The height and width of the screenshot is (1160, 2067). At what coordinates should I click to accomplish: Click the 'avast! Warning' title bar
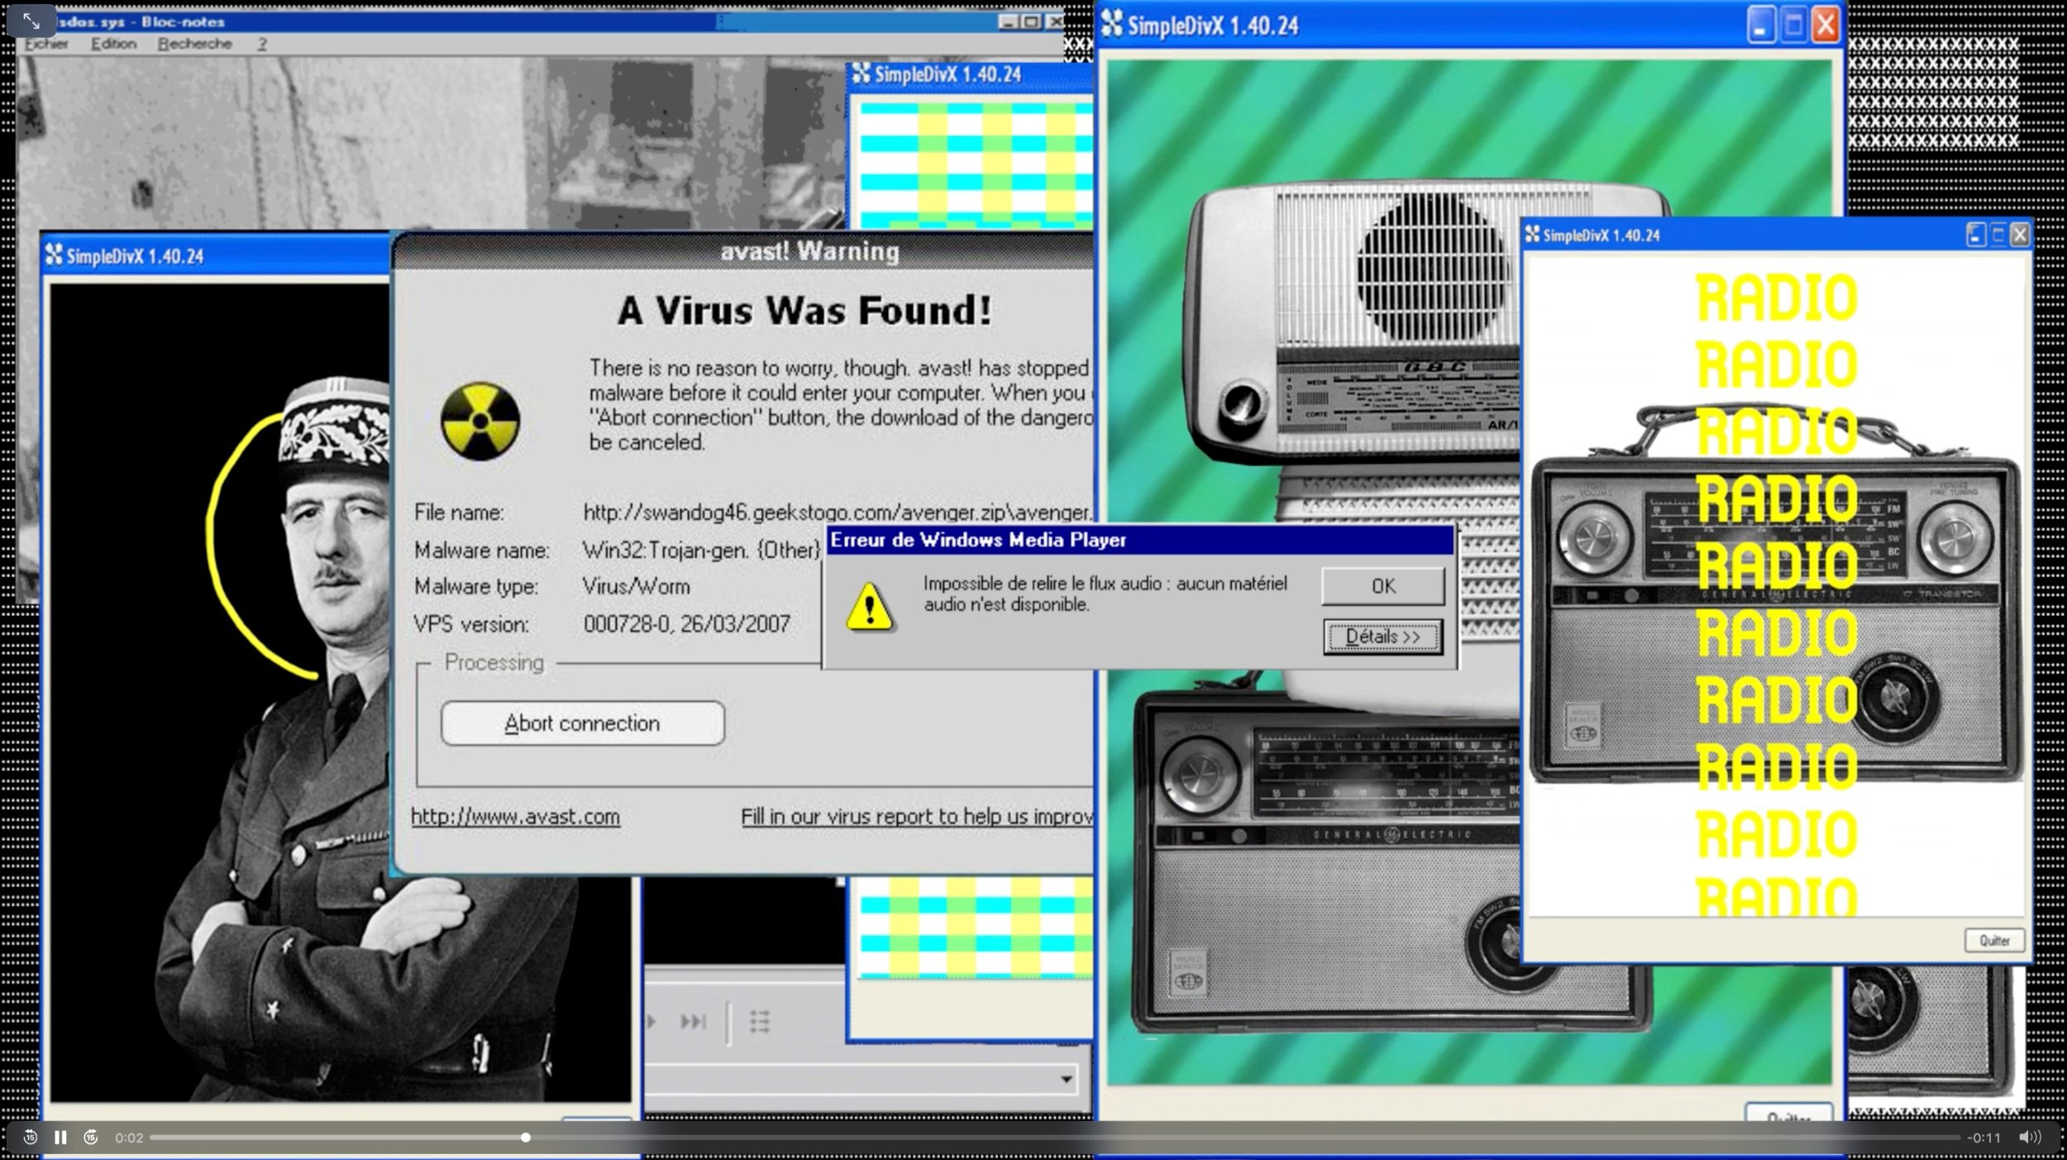click(x=809, y=251)
